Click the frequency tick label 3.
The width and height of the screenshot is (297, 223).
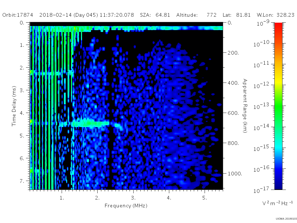pyautogui.click(x=133, y=198)
